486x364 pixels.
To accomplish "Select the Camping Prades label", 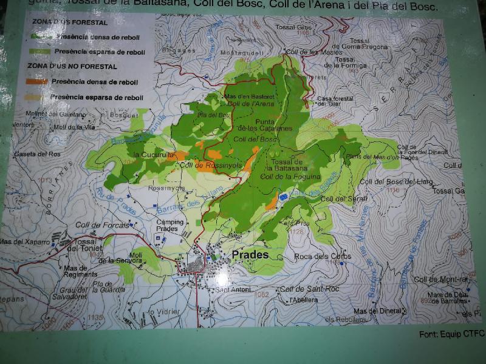I will click(170, 225).
